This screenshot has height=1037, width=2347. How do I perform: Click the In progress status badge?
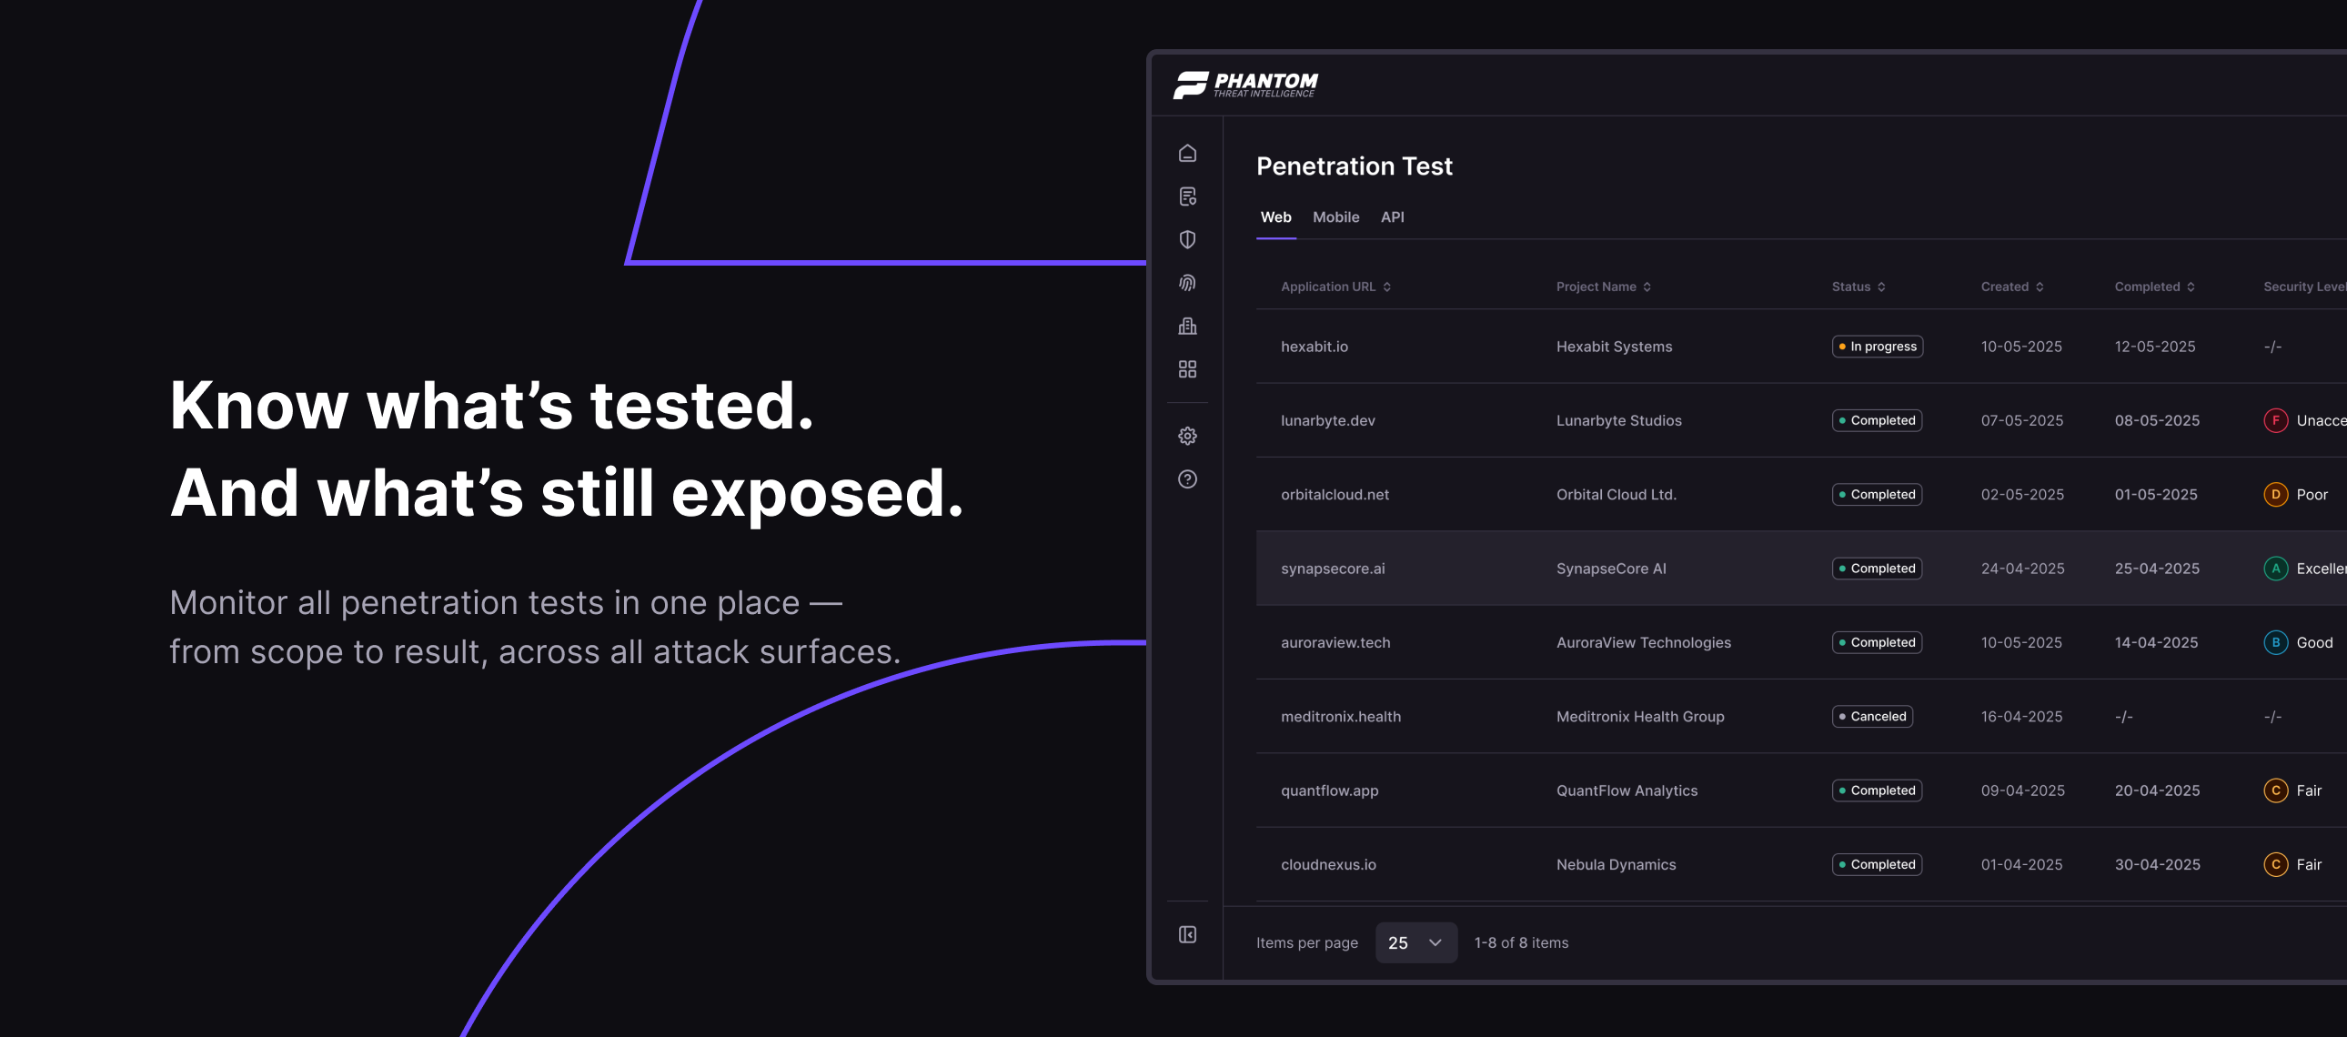pos(1877,347)
